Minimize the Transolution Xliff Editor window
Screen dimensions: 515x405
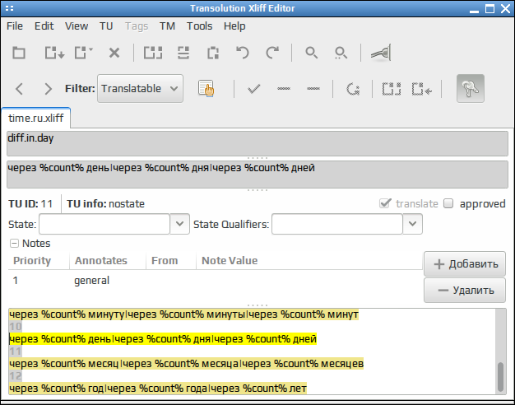point(474,10)
